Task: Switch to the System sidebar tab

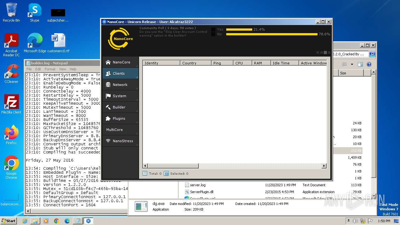Action: [x=120, y=96]
